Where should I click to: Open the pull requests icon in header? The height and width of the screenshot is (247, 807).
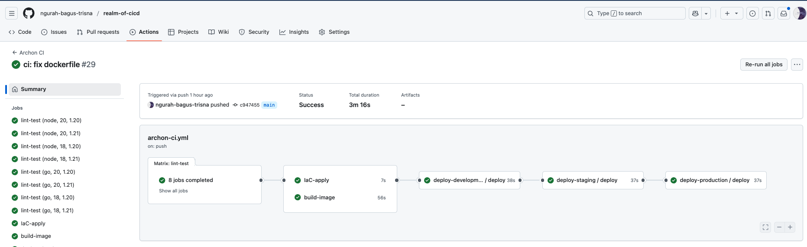768,13
